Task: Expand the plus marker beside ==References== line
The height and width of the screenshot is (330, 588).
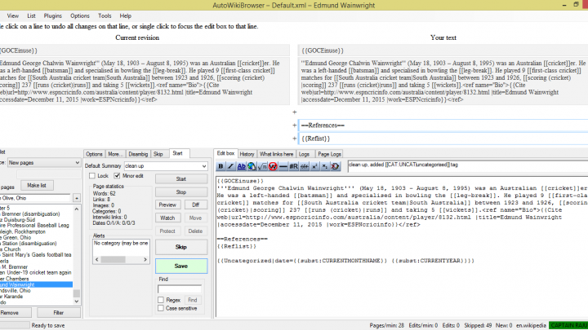Action: [295, 125]
